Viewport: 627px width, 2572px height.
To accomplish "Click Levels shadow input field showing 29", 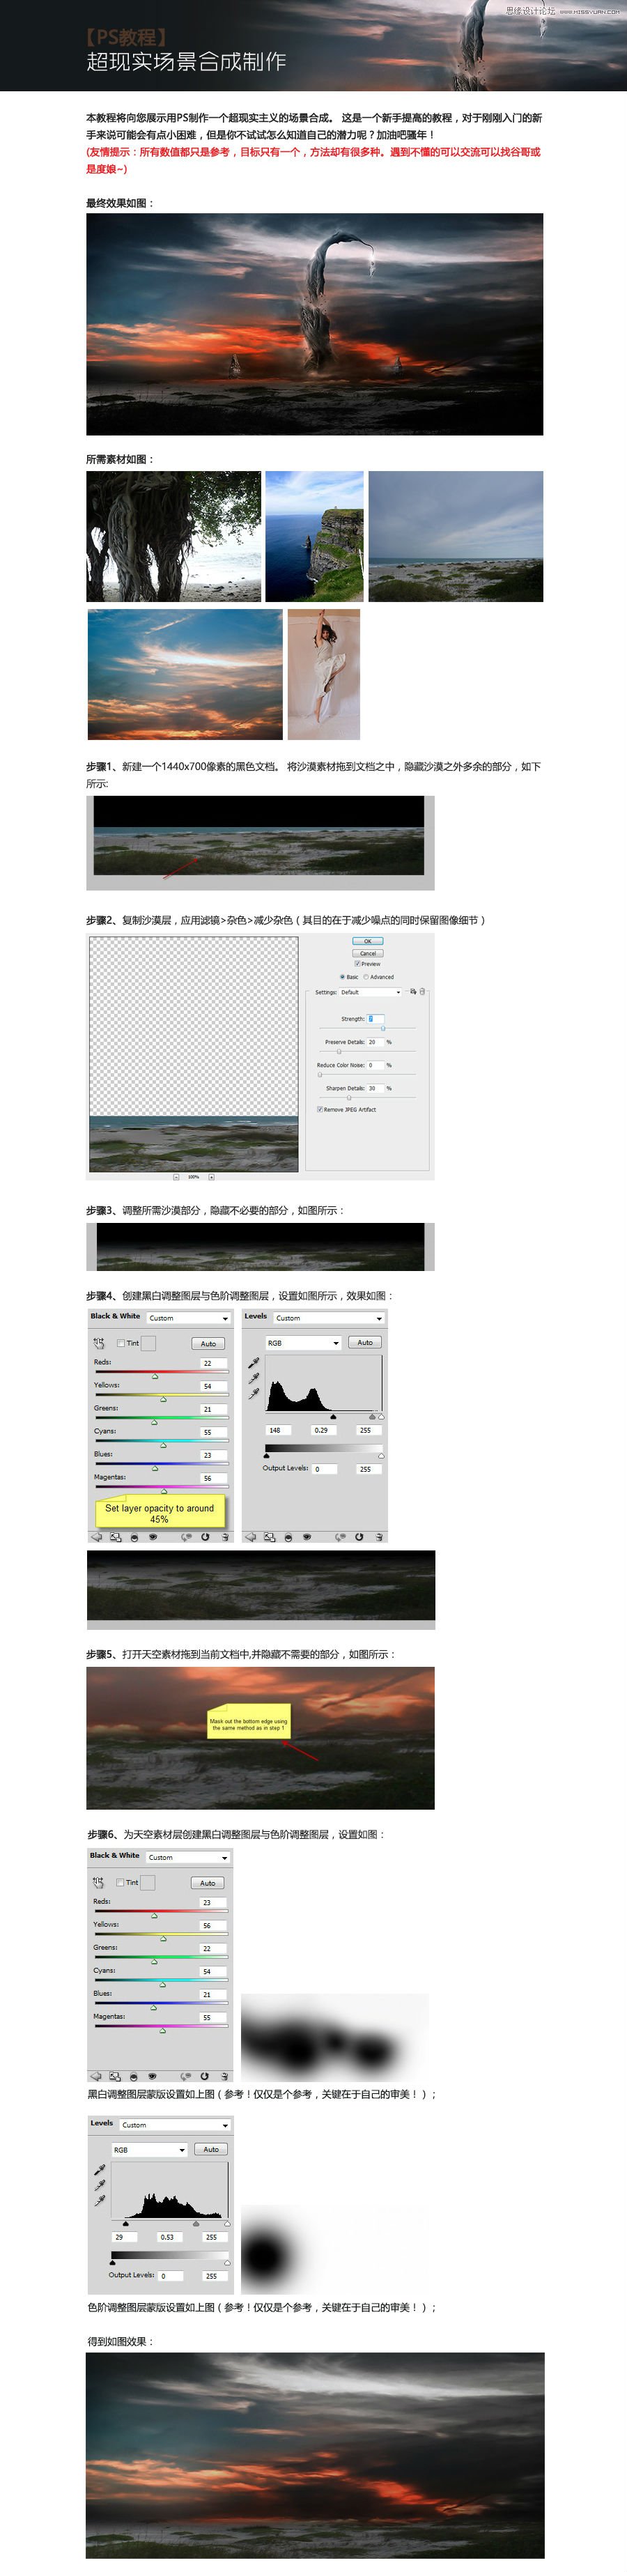I will (124, 2237).
